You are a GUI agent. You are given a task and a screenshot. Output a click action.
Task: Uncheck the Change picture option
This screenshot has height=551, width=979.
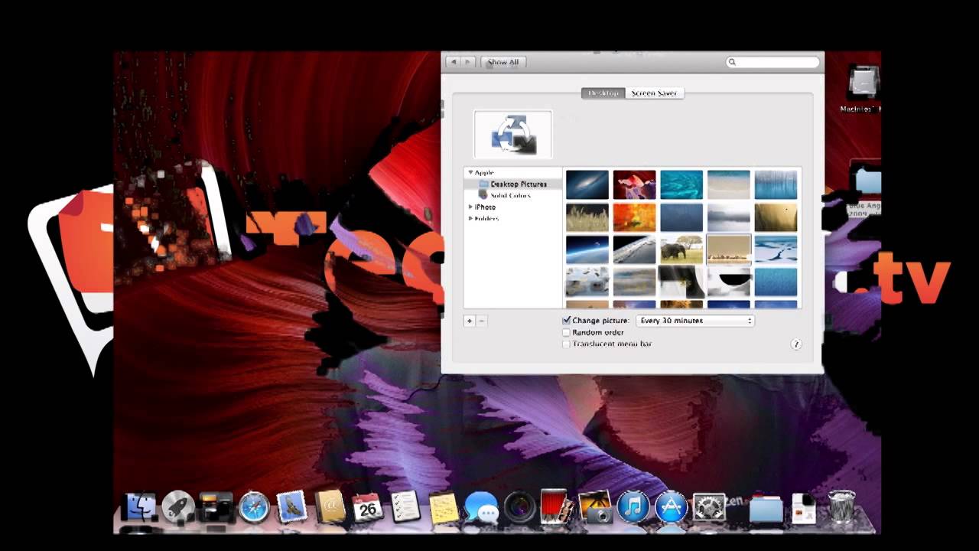(x=567, y=319)
